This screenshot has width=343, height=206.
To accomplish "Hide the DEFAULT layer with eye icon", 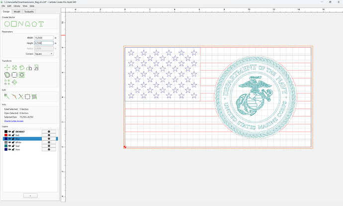I will (x=9, y=131).
